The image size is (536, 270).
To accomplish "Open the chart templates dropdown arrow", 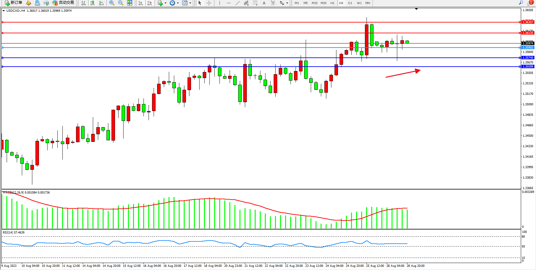I will click(190, 3).
